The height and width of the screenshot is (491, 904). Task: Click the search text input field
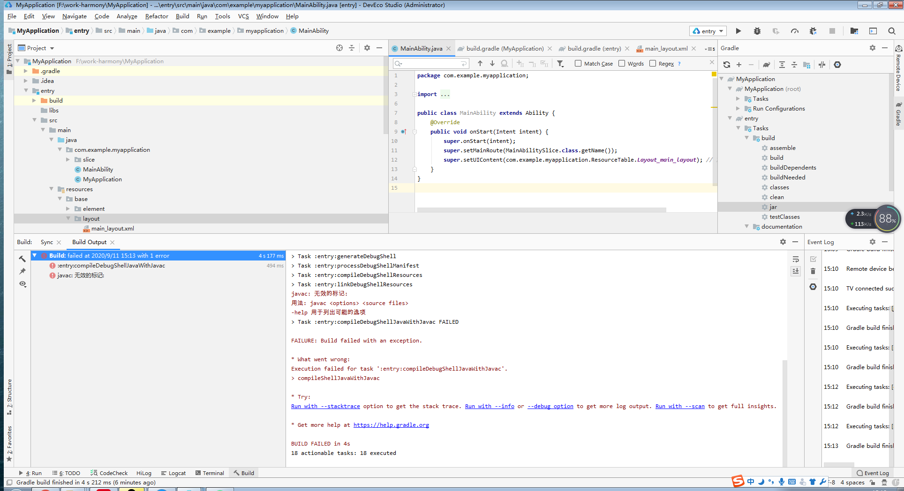pos(431,63)
